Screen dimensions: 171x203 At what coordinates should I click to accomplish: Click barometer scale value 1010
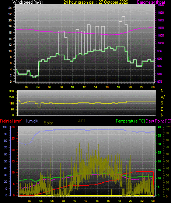[161, 28]
